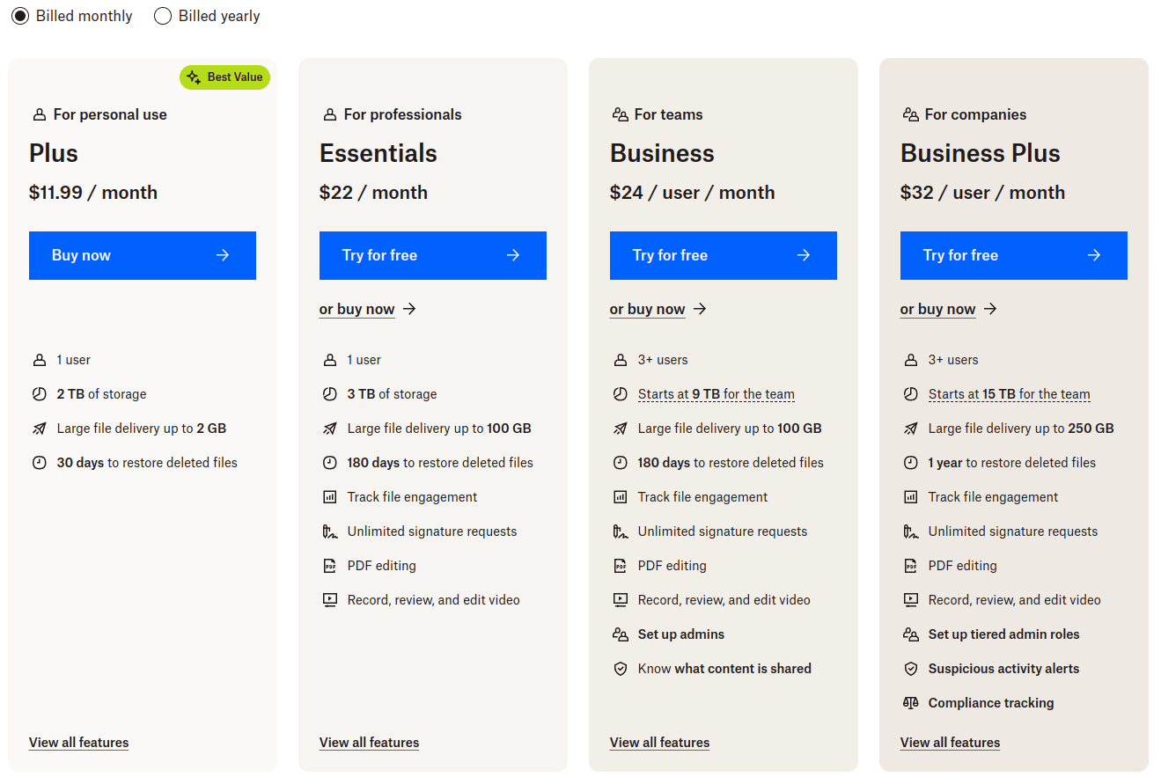
Task: Click the clock icon by "1 year to restore deleted files"
Action: tap(910, 462)
